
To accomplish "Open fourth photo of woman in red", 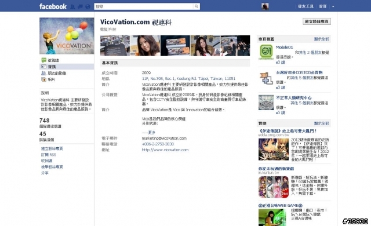I will click(x=205, y=46).
